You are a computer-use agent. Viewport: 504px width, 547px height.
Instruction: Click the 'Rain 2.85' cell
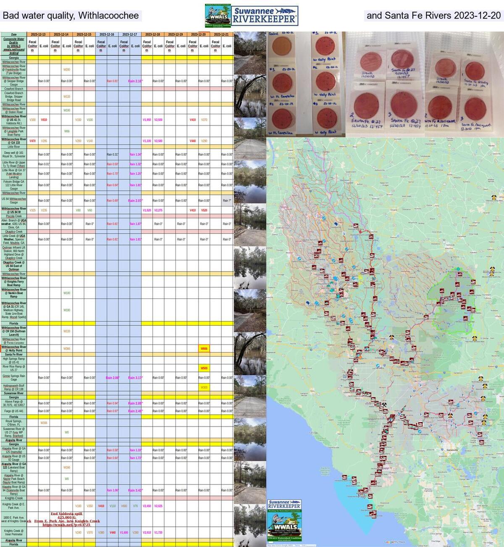pyautogui.click(x=135, y=403)
